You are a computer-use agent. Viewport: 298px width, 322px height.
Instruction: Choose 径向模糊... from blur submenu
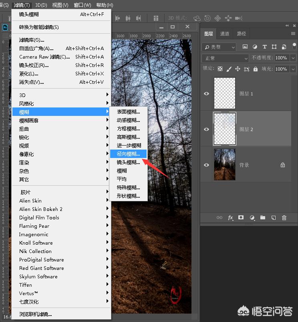point(129,154)
